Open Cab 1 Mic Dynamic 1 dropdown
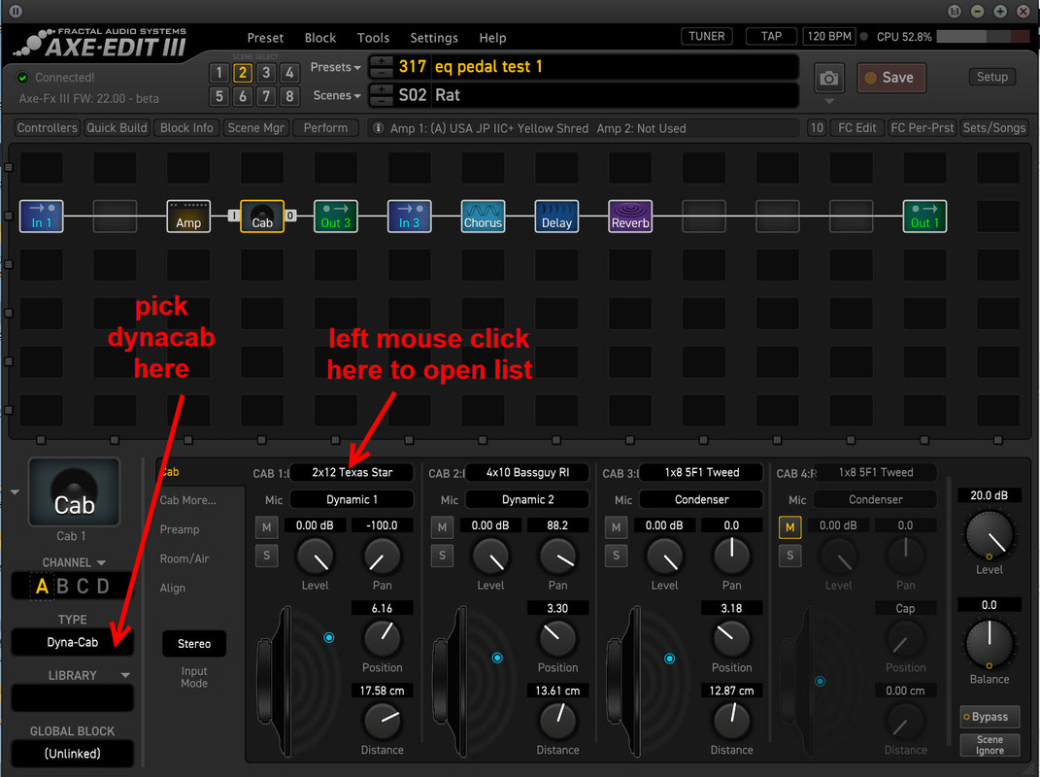 [x=352, y=499]
